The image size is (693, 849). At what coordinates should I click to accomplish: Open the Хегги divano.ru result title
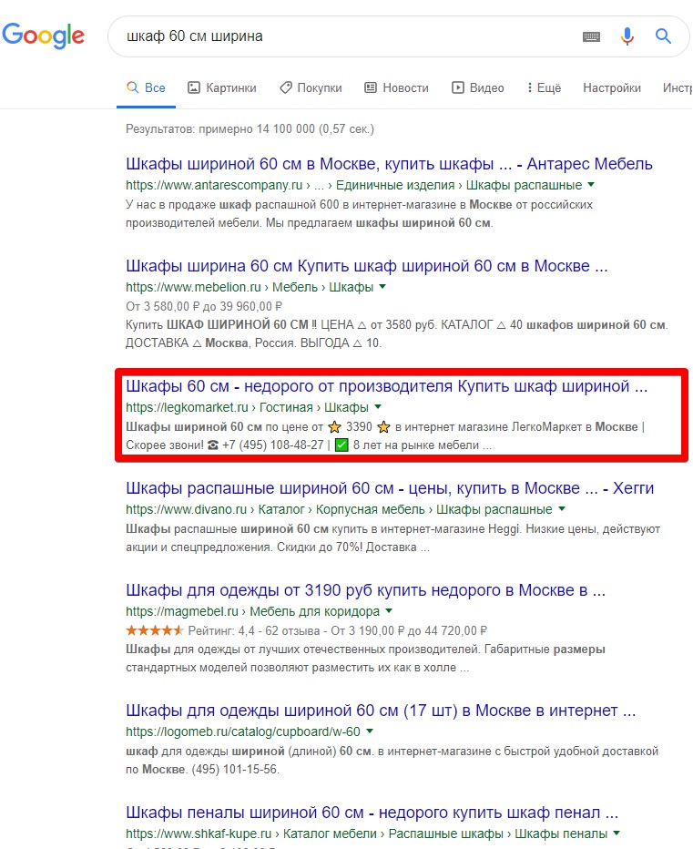pos(390,488)
